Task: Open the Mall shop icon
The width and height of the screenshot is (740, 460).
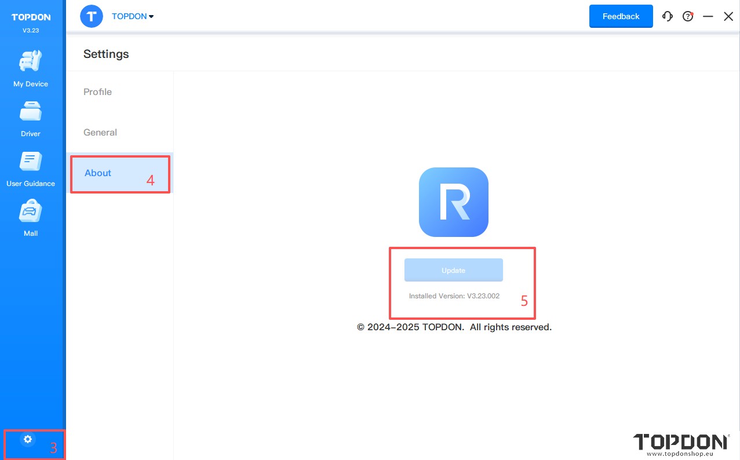Action: (x=31, y=218)
